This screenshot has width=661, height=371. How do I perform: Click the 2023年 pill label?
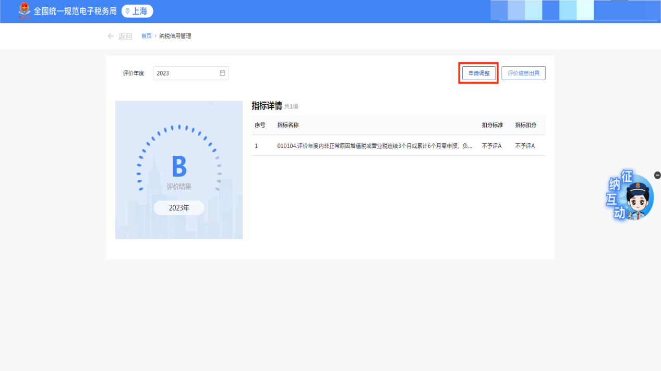(179, 208)
